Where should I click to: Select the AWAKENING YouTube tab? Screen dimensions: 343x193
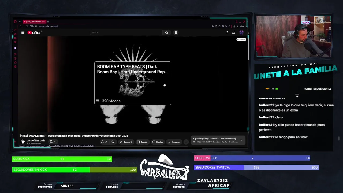click(35, 21)
